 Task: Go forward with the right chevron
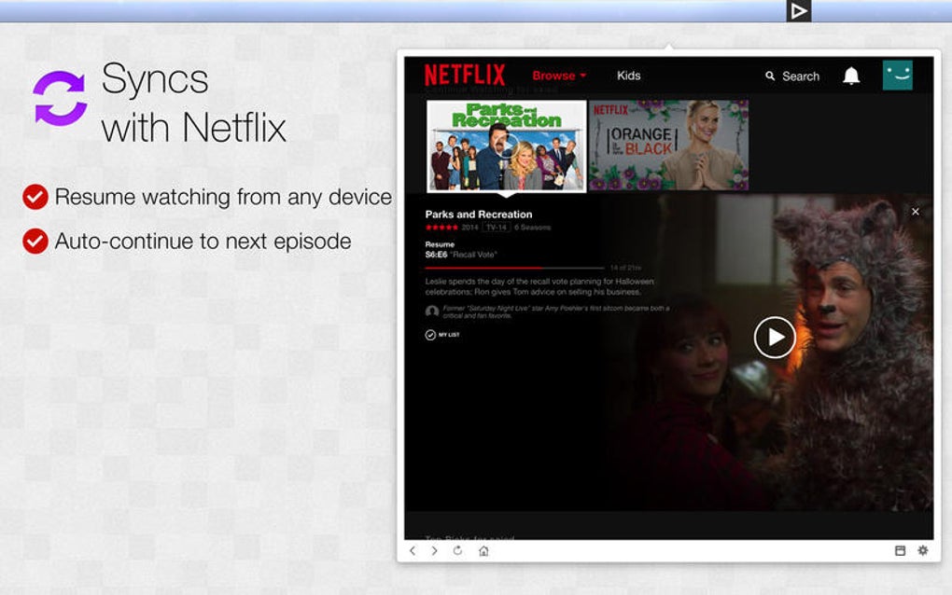[434, 551]
